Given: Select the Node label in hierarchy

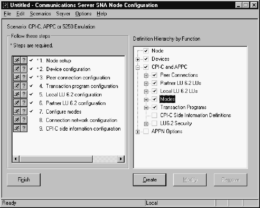Looking at the screenshot, I should click(157, 51).
